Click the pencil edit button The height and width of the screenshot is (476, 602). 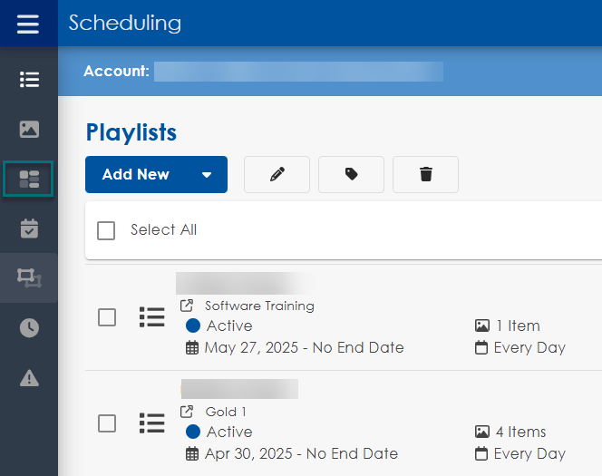277,175
